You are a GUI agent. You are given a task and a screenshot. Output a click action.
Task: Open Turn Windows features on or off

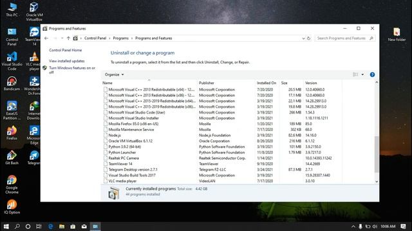point(72,70)
